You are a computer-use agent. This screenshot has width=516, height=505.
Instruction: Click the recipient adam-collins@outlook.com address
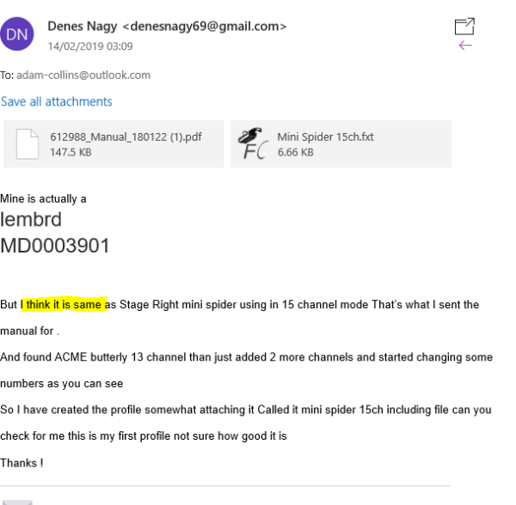click(x=83, y=76)
